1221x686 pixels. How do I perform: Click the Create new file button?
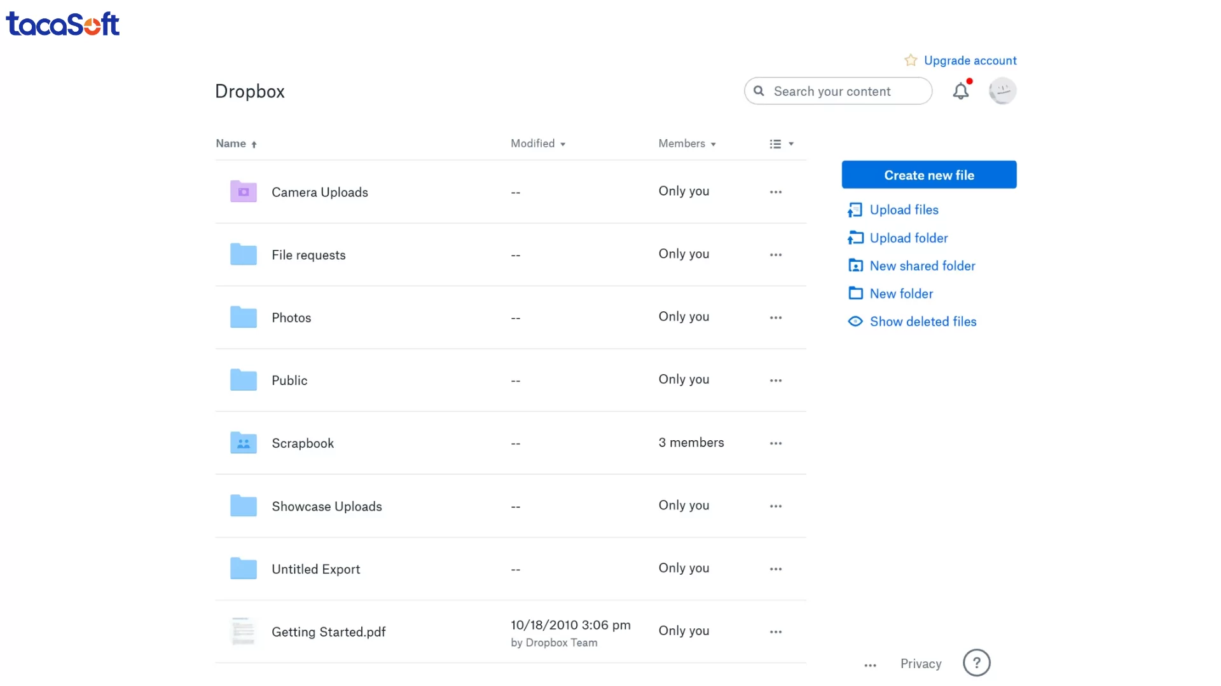pyautogui.click(x=928, y=175)
